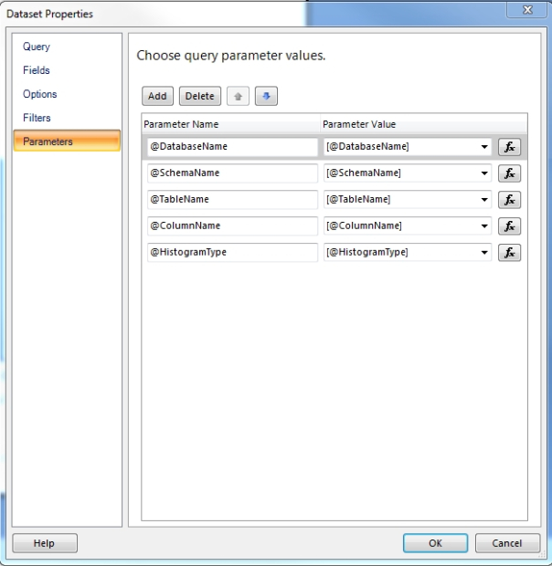Click the Parameter Name column header
The width and height of the screenshot is (552, 566).
click(x=231, y=124)
